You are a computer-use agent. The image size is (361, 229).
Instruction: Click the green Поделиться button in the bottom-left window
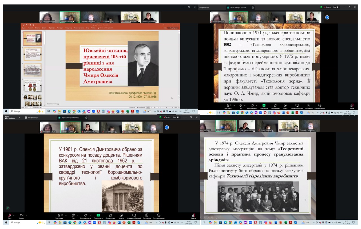click(x=98, y=215)
